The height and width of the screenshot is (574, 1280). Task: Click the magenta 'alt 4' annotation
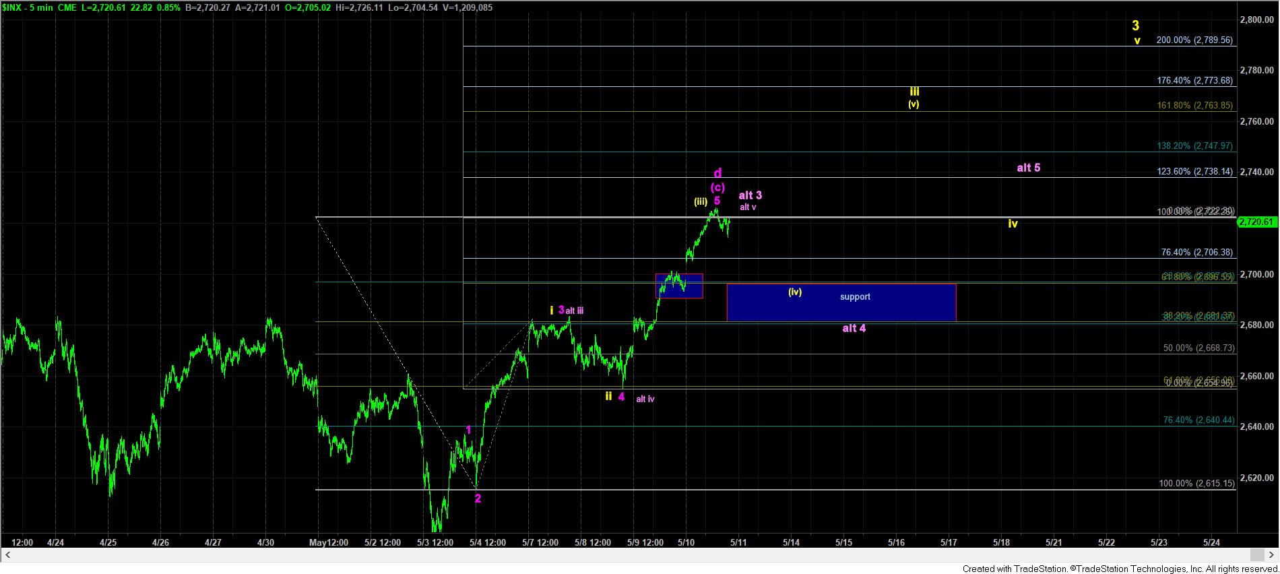[854, 328]
